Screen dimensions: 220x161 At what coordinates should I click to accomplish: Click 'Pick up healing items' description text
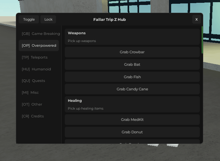pyautogui.click(x=86, y=108)
